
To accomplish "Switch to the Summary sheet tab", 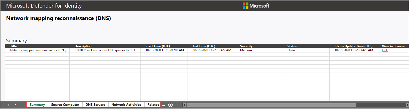I will tap(37, 105).
